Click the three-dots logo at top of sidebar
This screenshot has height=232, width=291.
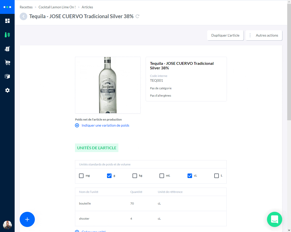click(x=8, y=7)
